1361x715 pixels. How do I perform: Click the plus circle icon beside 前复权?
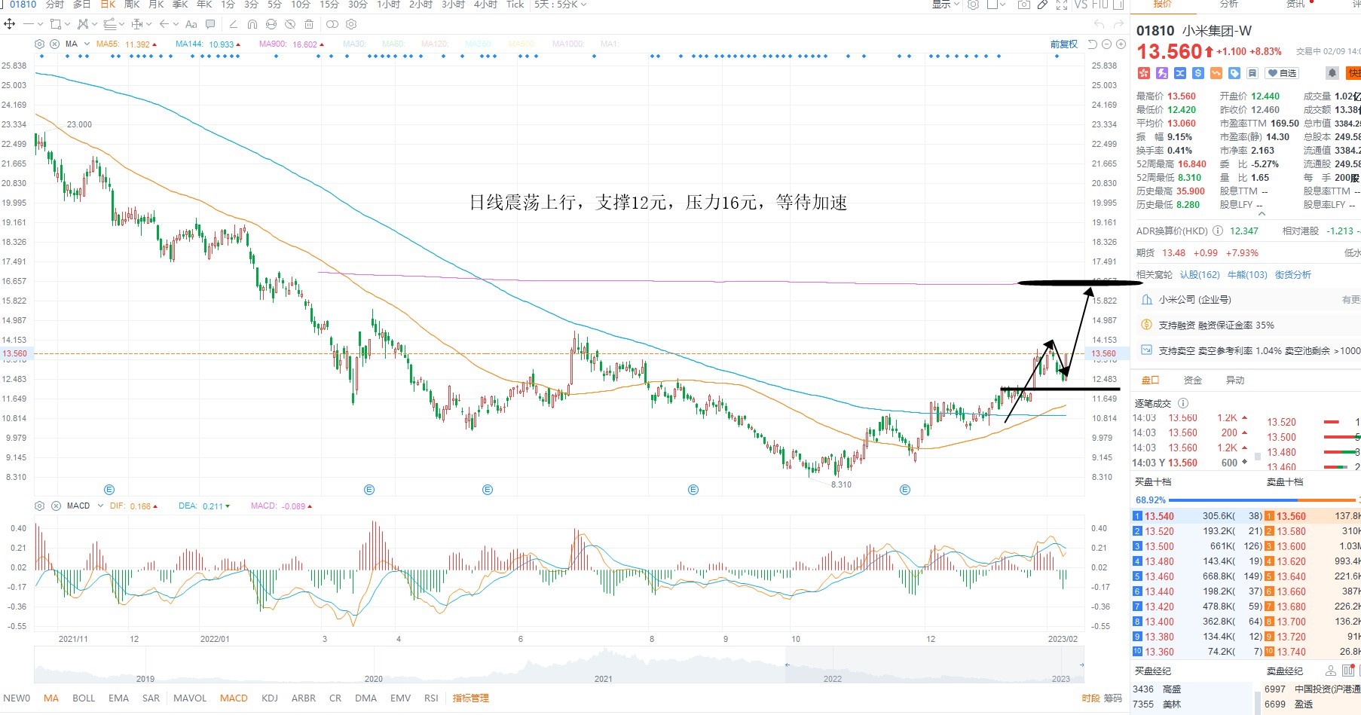click(x=1121, y=44)
